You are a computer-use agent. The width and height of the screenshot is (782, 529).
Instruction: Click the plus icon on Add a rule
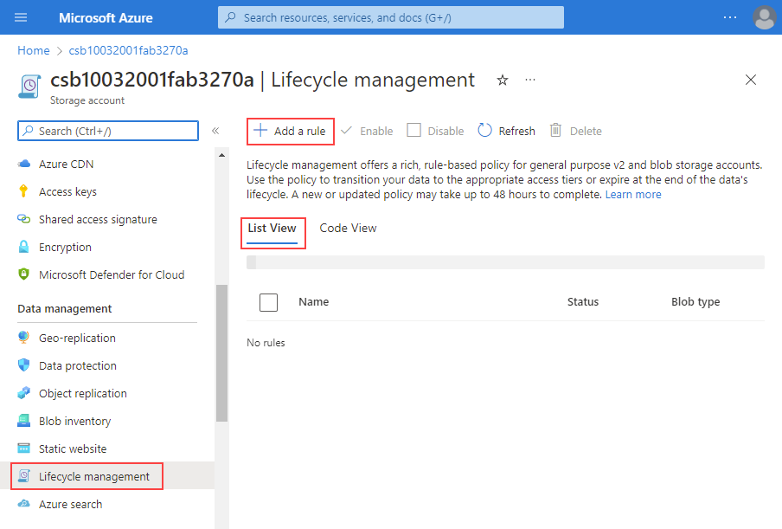[x=260, y=131]
